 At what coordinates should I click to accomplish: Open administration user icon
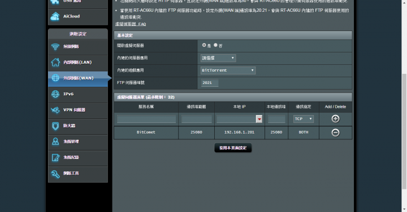point(55,142)
